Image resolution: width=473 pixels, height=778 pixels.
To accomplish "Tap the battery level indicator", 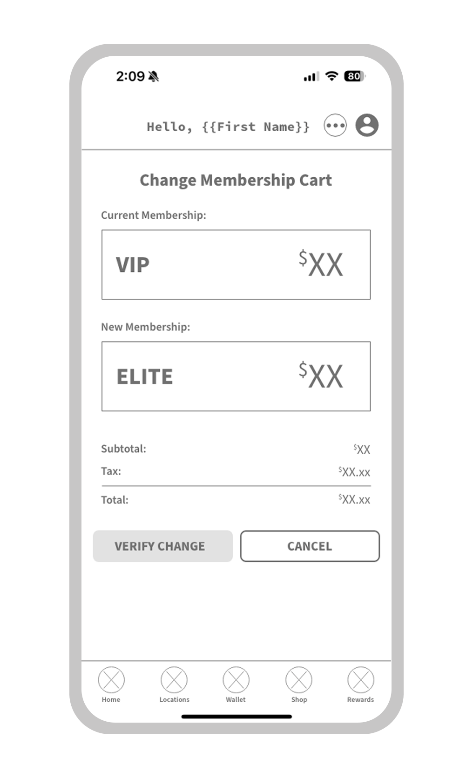I will click(x=354, y=76).
